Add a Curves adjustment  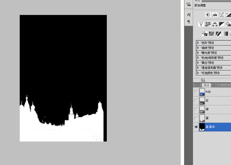coord(221,15)
